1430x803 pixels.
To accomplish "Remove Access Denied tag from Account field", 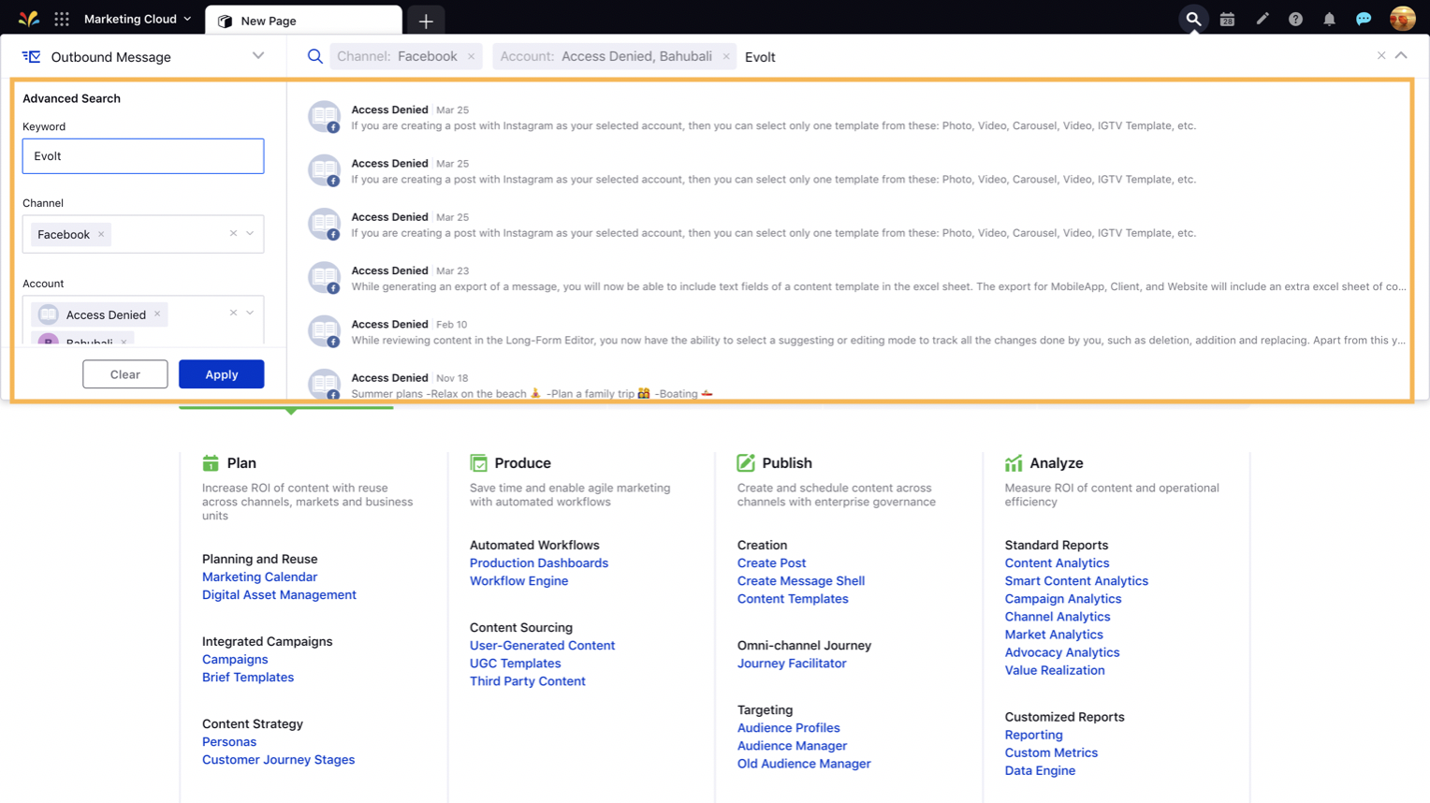I will 157,314.
